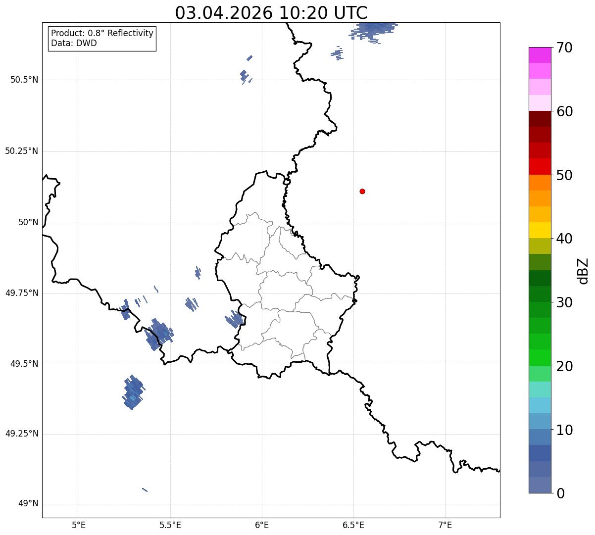Click the small radar echo near 50.5°N 5.9°E

click(245, 77)
